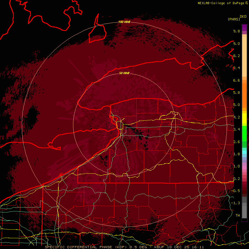Click the bright green color scale segment

(x=244, y=134)
